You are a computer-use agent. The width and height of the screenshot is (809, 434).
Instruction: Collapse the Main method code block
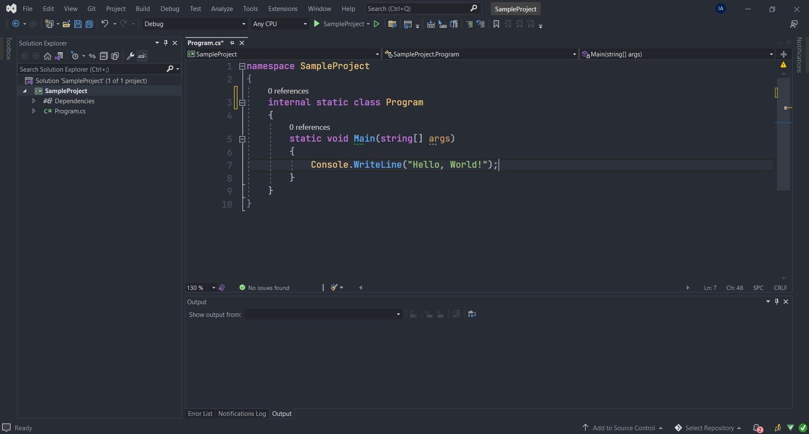pyautogui.click(x=242, y=139)
